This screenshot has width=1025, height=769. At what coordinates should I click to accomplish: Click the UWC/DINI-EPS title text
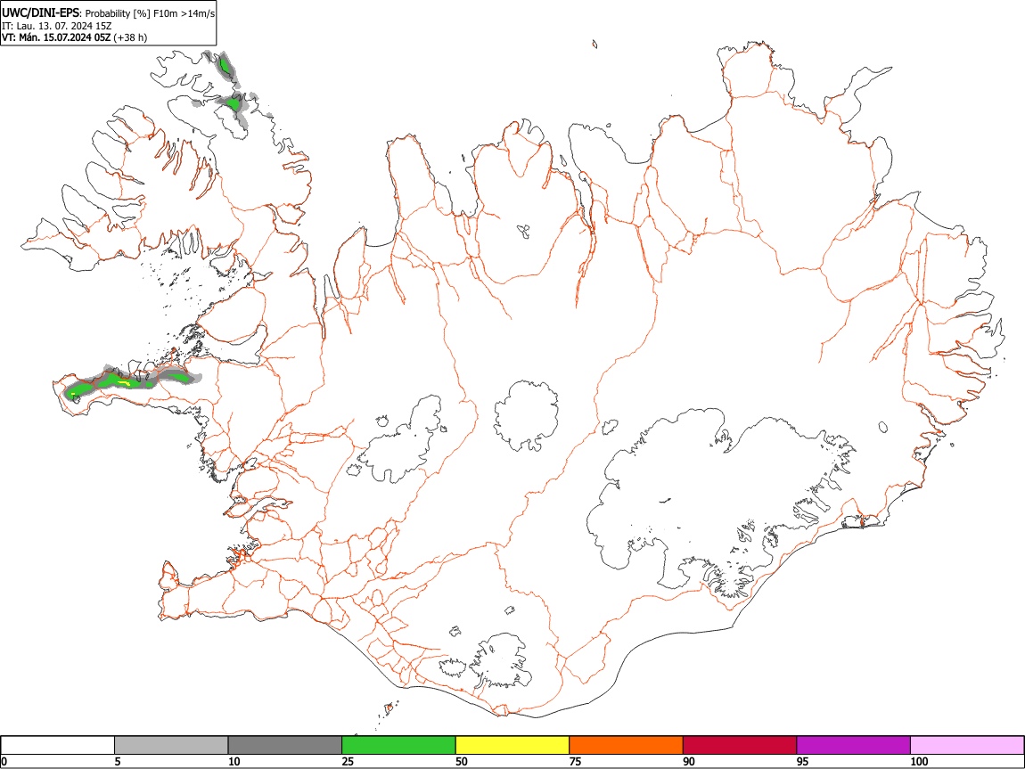click(40, 13)
